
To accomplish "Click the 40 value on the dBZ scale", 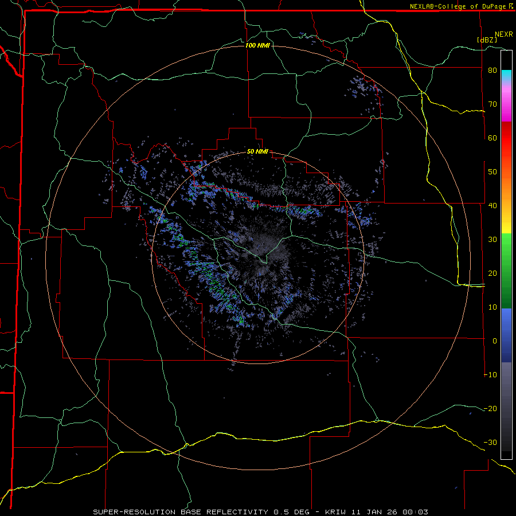I will point(492,206).
